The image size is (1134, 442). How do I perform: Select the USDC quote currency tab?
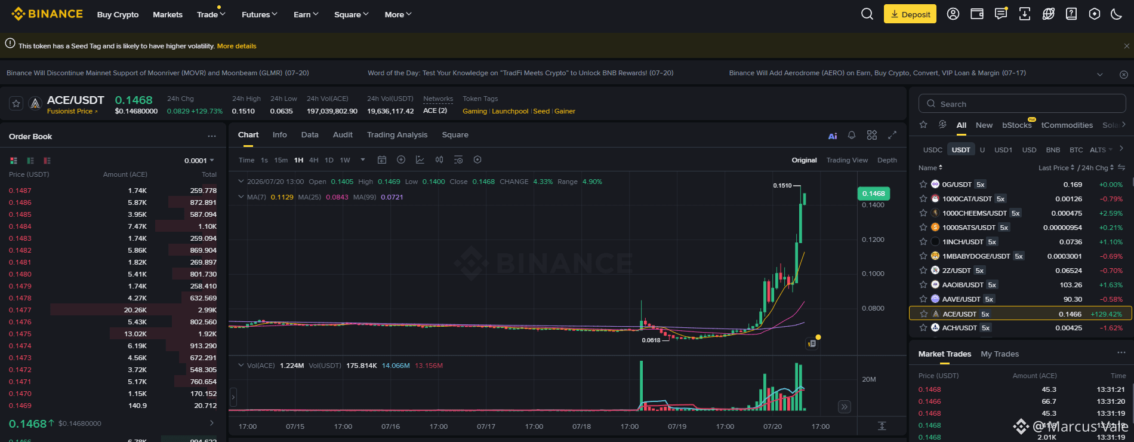tap(932, 150)
